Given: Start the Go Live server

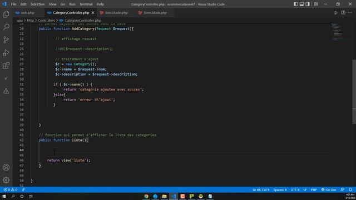Looking at the screenshot, I should point(329,189).
